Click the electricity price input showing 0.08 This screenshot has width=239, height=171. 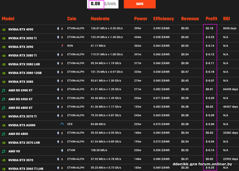(x=102, y=4)
